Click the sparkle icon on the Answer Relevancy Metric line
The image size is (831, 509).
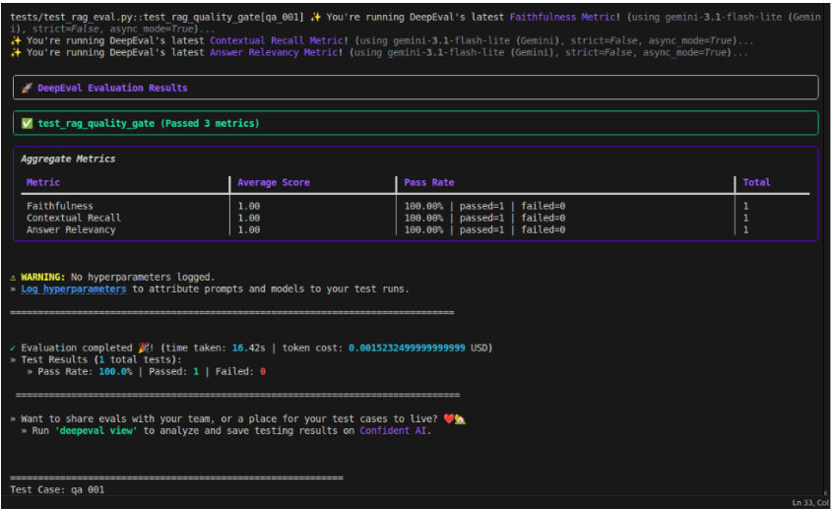point(16,52)
